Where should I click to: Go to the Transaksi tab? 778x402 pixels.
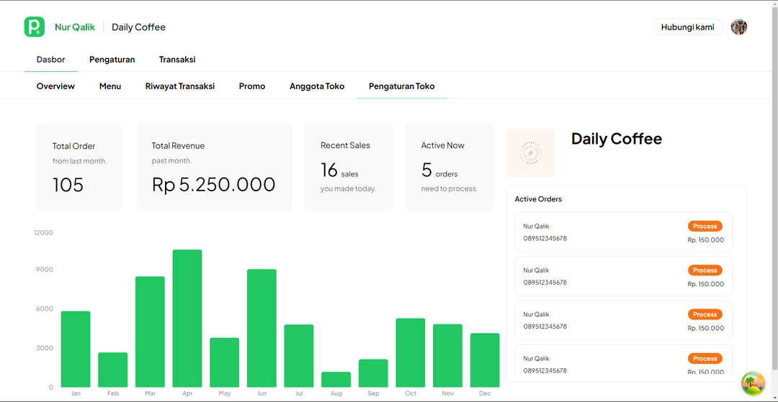pos(177,60)
